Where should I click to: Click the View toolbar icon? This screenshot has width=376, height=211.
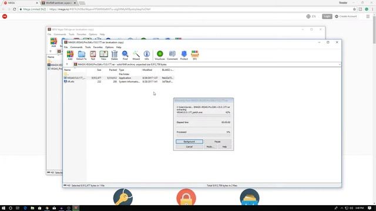pyautogui.click(x=103, y=55)
